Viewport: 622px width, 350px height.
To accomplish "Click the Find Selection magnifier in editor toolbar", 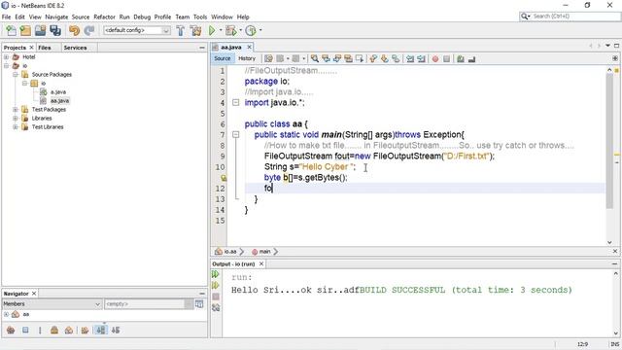I will [x=315, y=58].
